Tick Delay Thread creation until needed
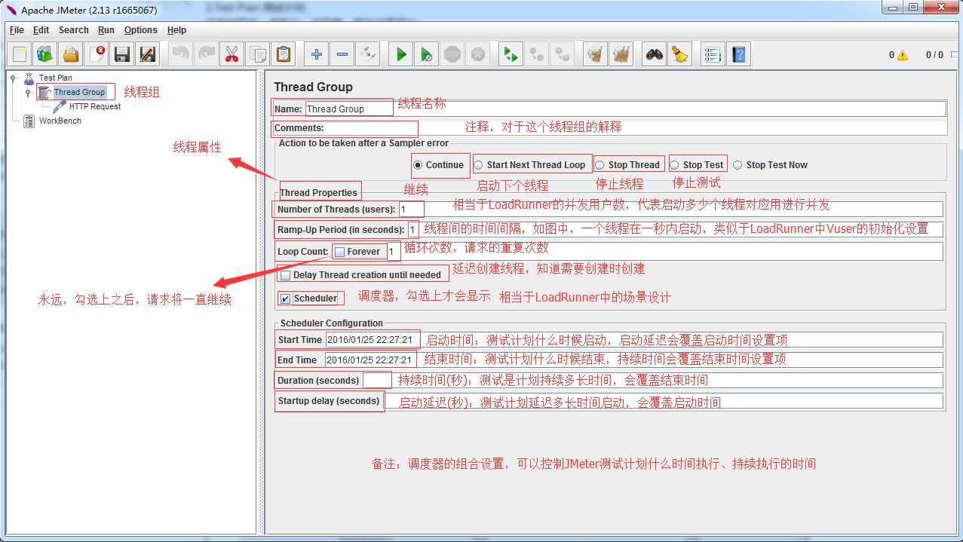This screenshot has width=963, height=542. click(x=285, y=275)
